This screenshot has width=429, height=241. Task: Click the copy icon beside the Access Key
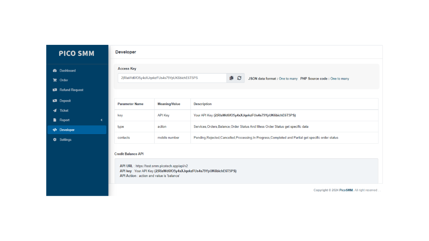coord(231,78)
